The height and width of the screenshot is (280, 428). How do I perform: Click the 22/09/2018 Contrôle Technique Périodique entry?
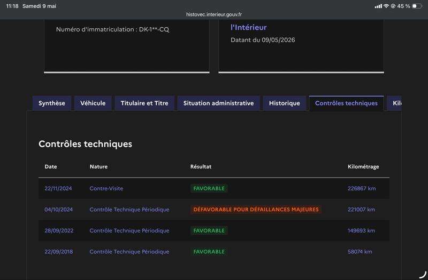[129, 252]
